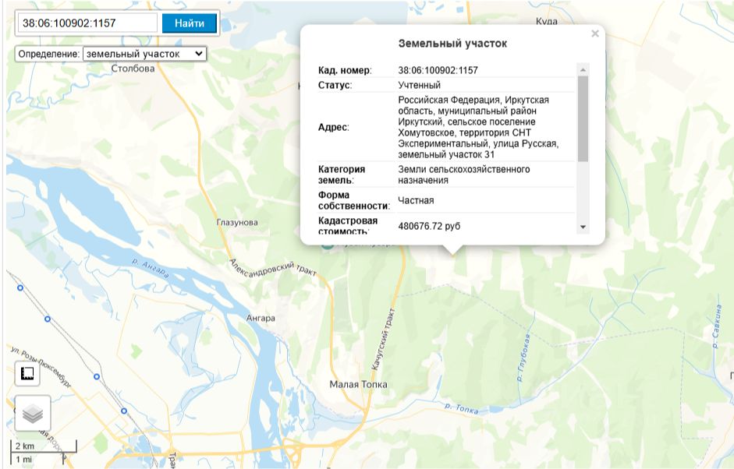The height and width of the screenshot is (469, 734).
Task: Click the Качугский тракт road label
Action: [384, 340]
